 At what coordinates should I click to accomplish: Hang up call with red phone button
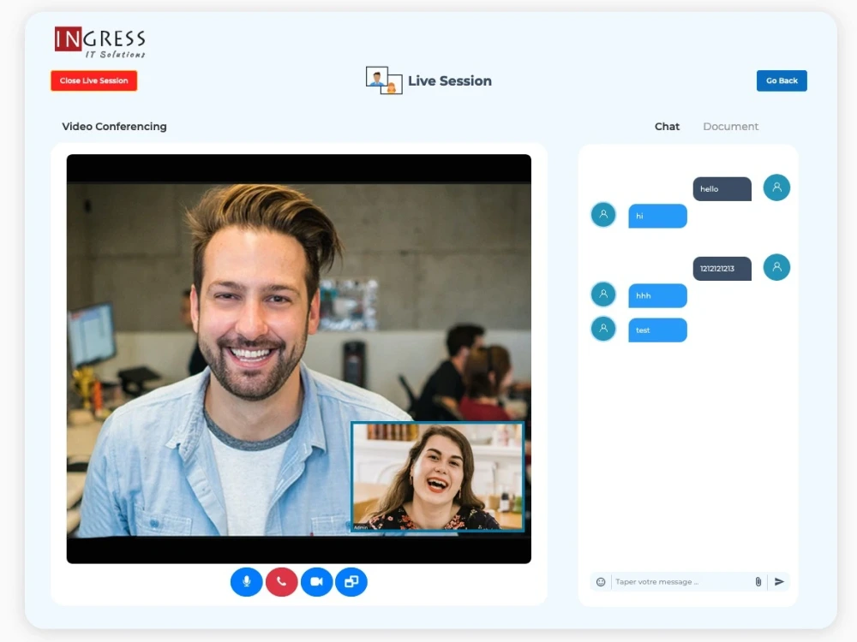tap(281, 581)
